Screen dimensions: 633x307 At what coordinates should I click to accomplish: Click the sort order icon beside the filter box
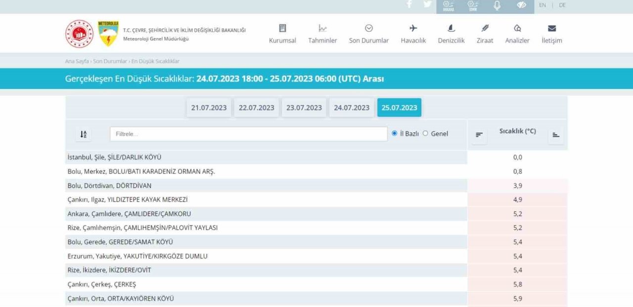click(x=83, y=133)
